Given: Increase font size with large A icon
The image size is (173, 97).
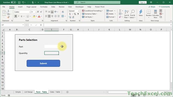Looking at the screenshot, I should [38, 12].
